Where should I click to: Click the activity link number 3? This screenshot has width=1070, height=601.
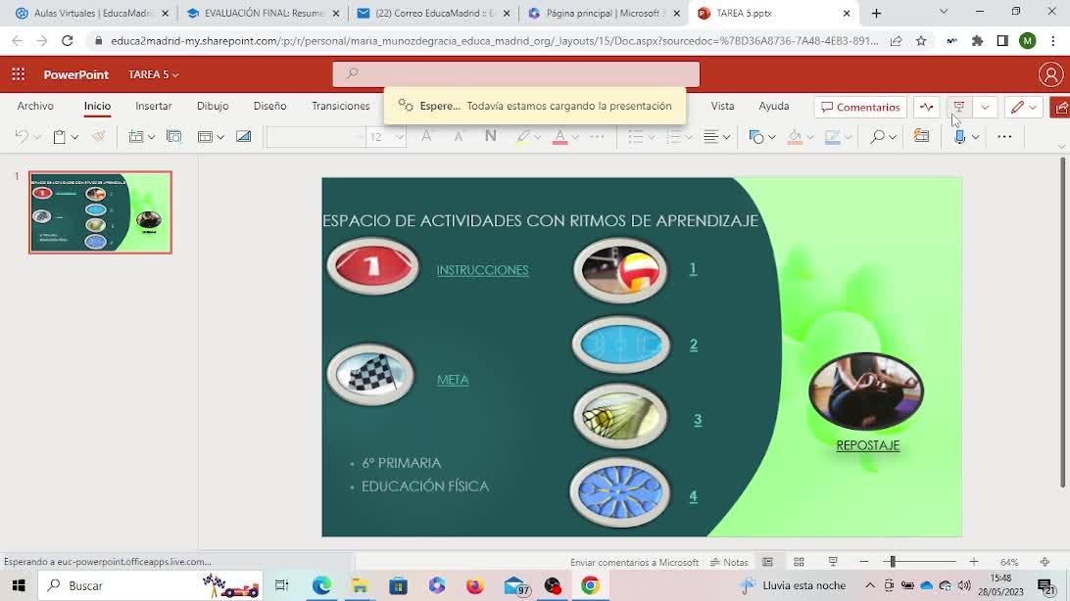click(x=698, y=420)
